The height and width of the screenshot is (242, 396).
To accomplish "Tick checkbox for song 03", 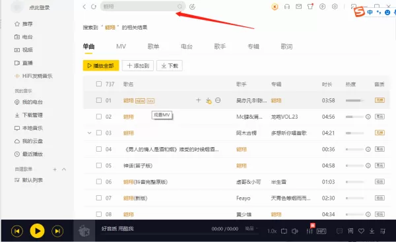I will 99,133.
